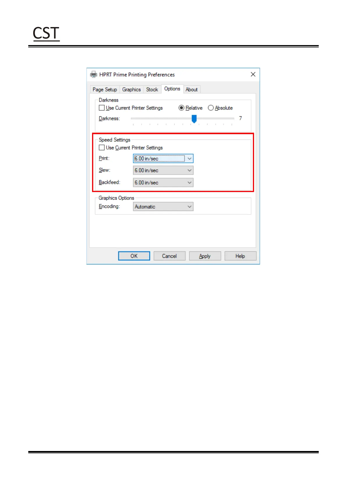Expand the Encoding dropdown showing Automatic
Image resolution: width=347 pixels, height=490 pixels.
(x=163, y=207)
